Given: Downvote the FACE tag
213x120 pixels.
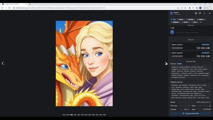Looking at the screenshot, I should click(198, 22).
